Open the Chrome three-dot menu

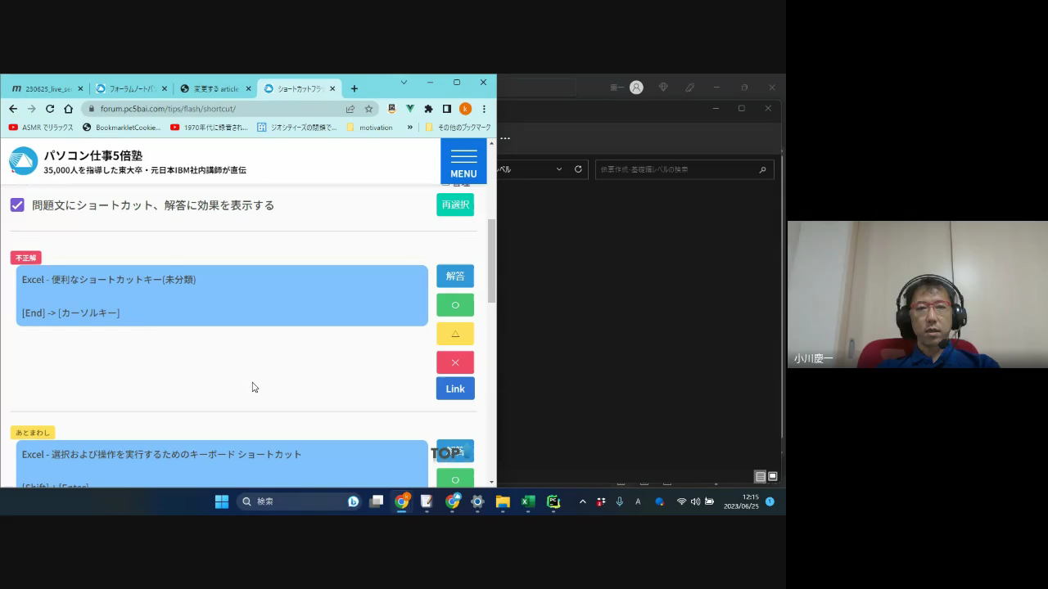(x=484, y=109)
